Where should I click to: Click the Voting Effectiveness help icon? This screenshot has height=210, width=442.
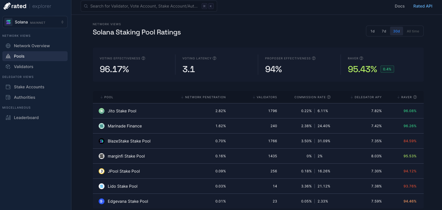click(143, 58)
